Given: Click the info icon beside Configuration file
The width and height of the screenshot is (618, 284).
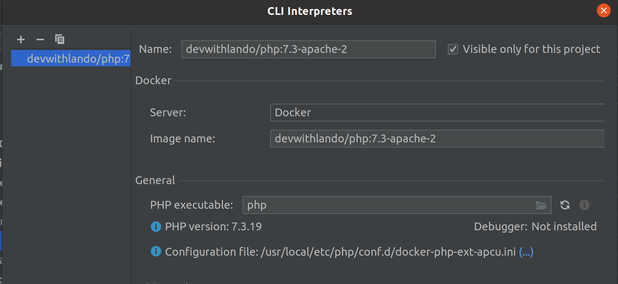Looking at the screenshot, I should pos(156,252).
